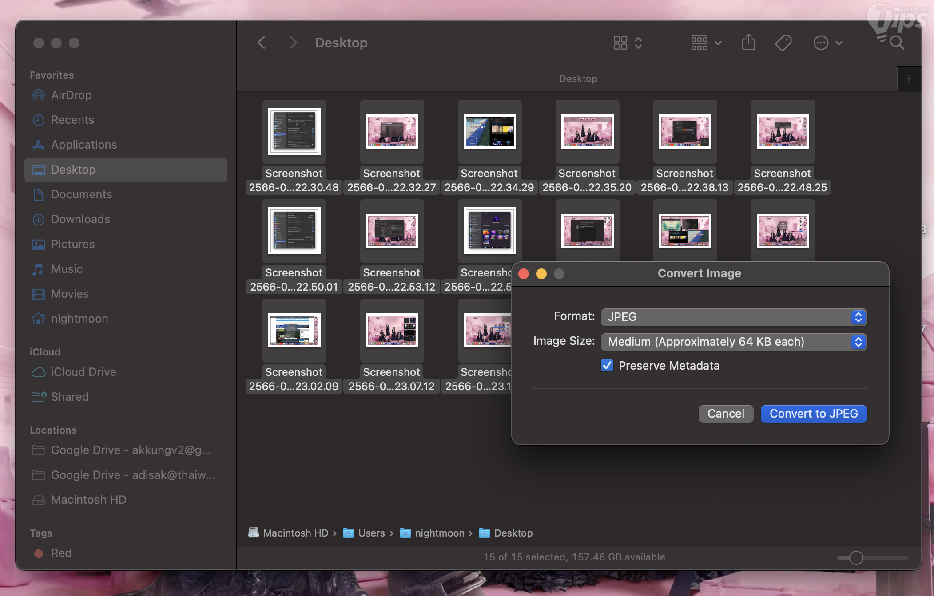This screenshot has width=934, height=596.
Task: Click the icon size slider
Action: click(856, 557)
